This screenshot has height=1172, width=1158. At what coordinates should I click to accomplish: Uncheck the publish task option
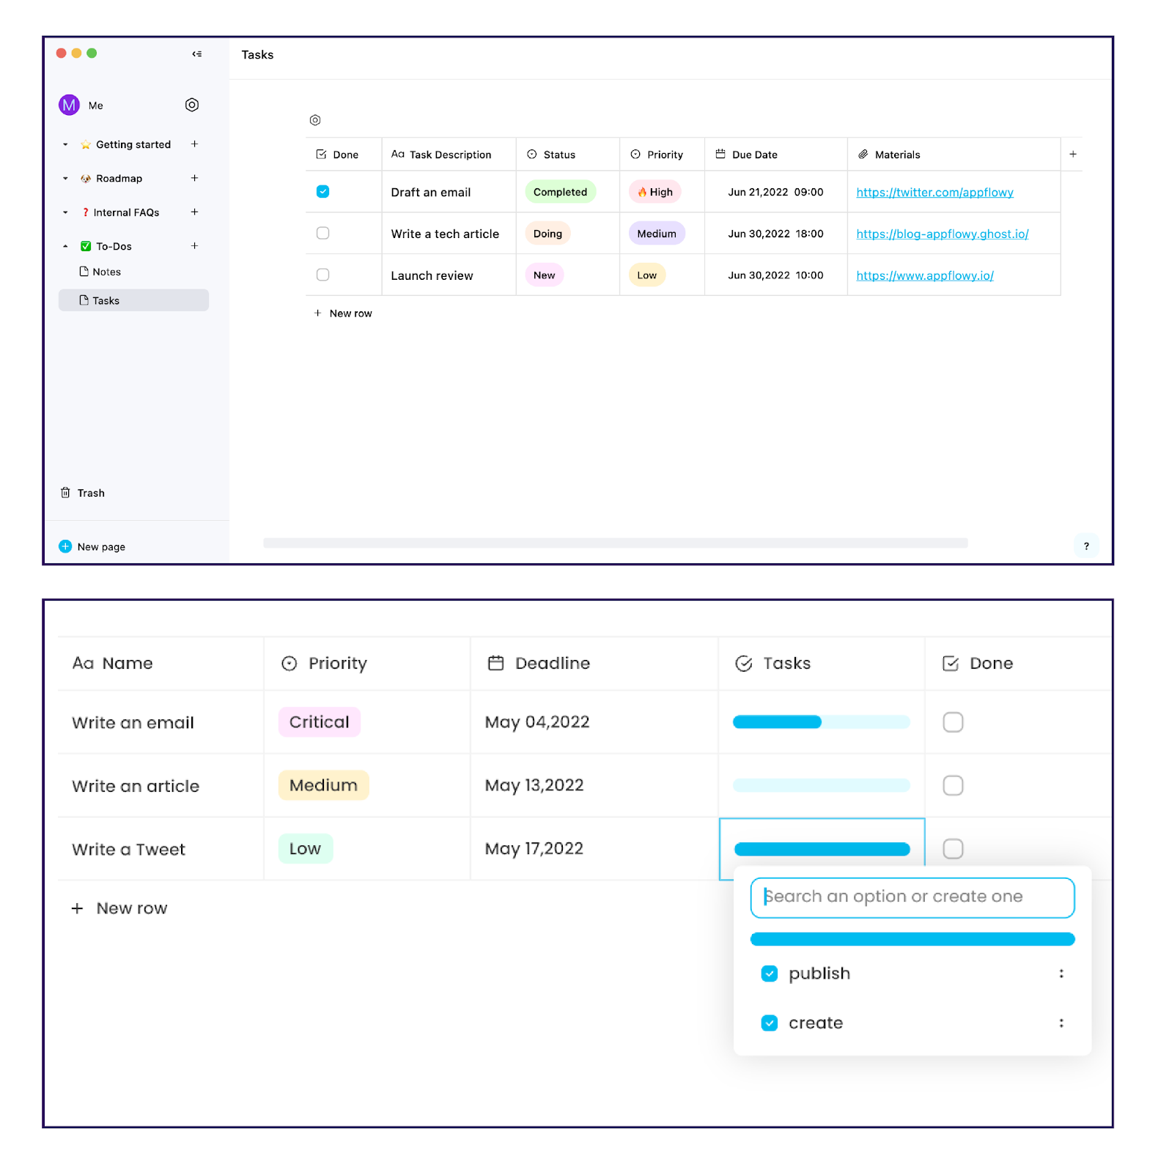[769, 973]
